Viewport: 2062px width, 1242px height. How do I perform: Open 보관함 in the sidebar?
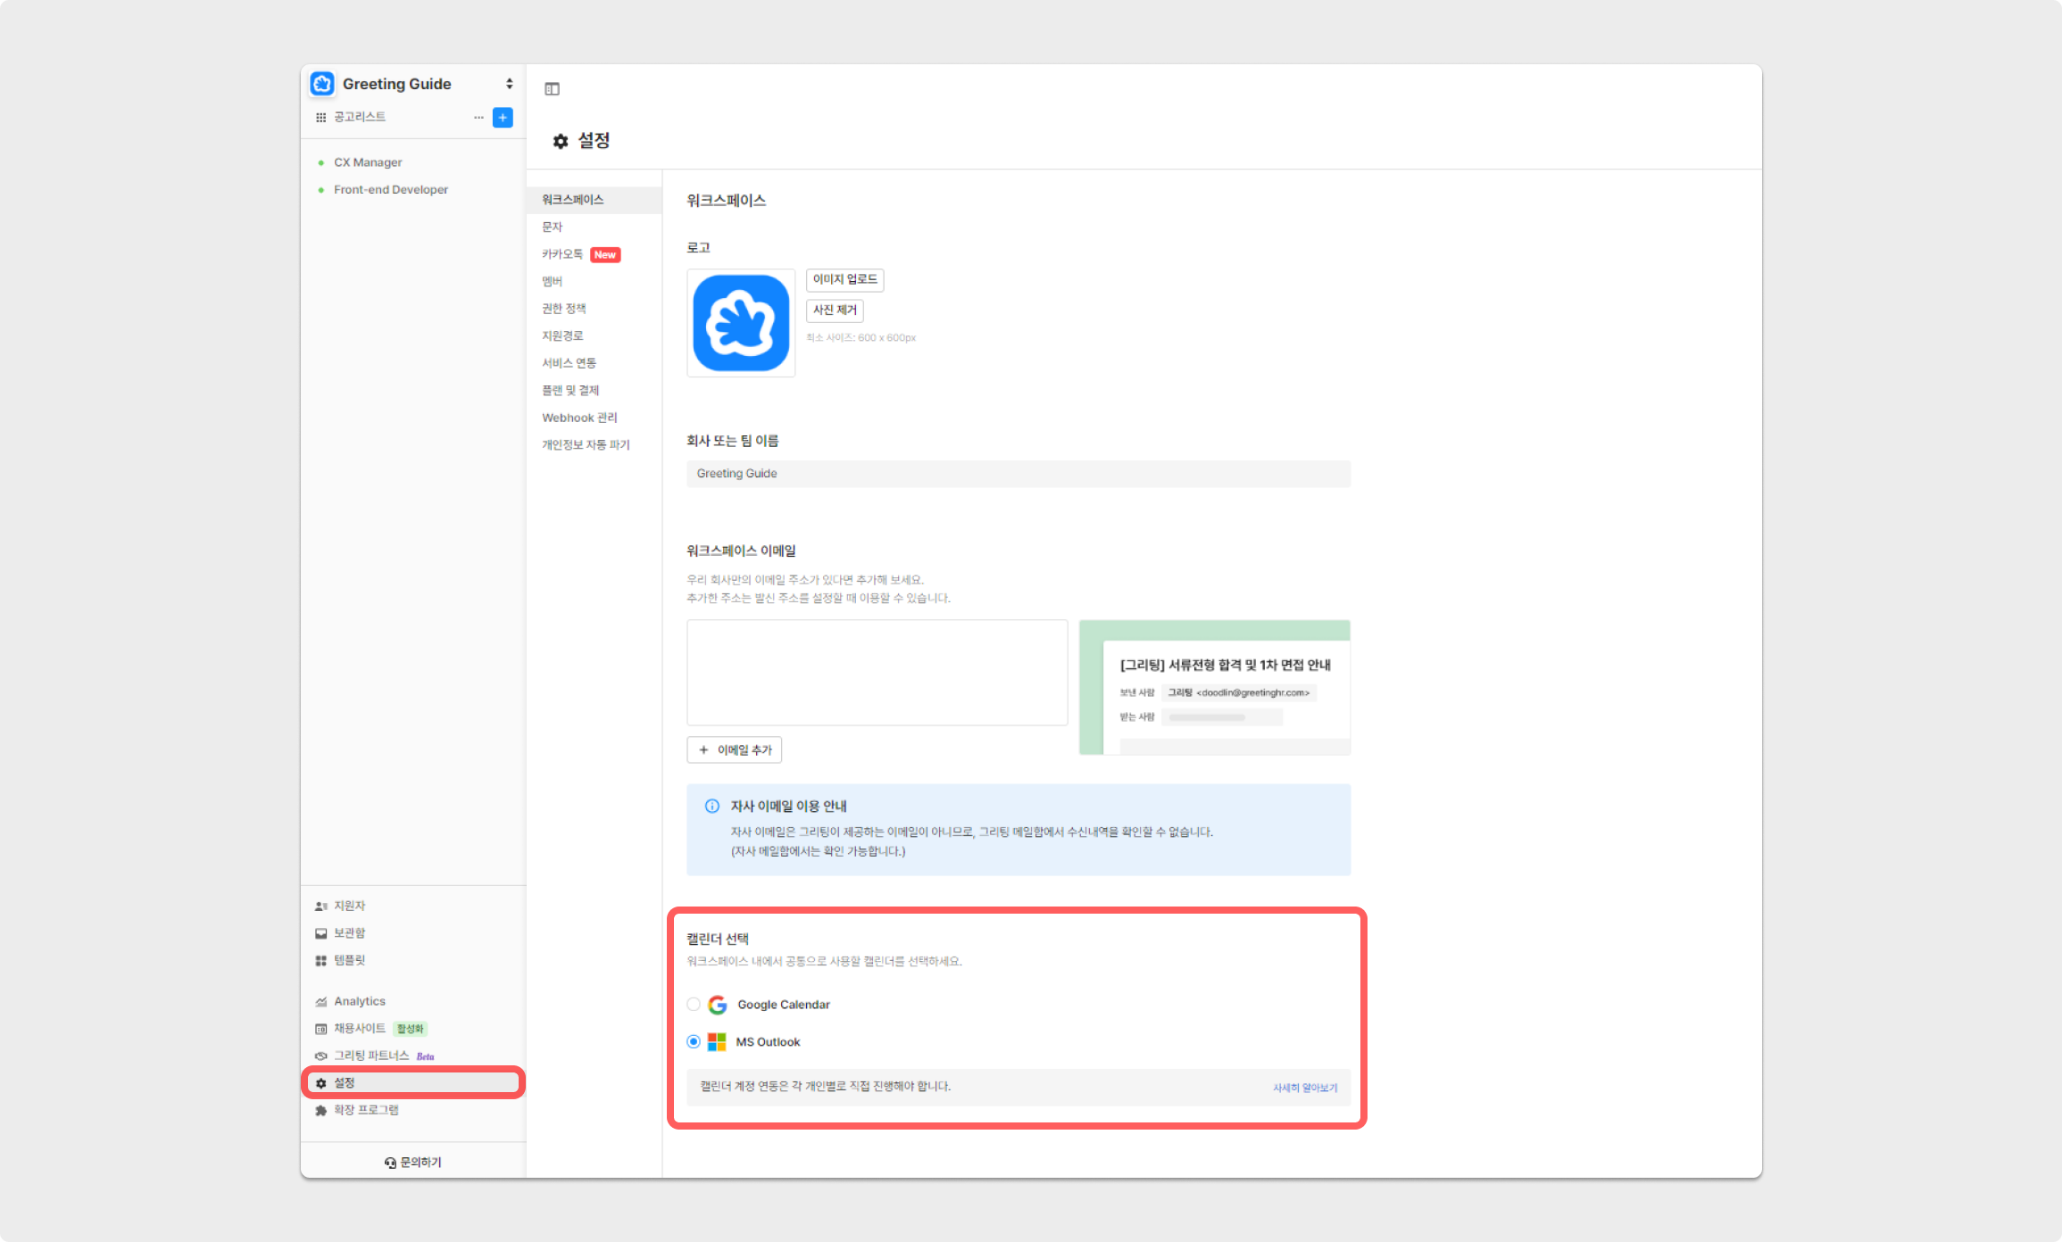point(349,933)
